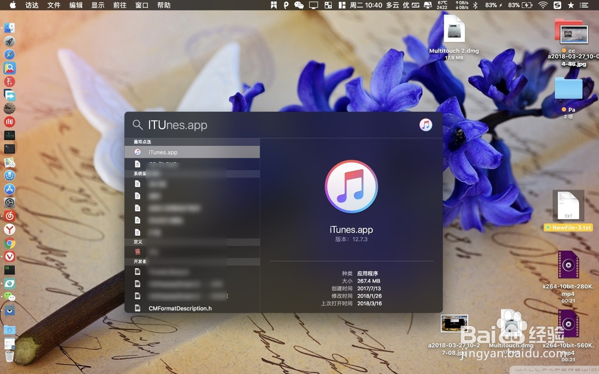Launch Safari from the Dock
This screenshot has width=599, height=374.
pyautogui.click(x=10, y=54)
